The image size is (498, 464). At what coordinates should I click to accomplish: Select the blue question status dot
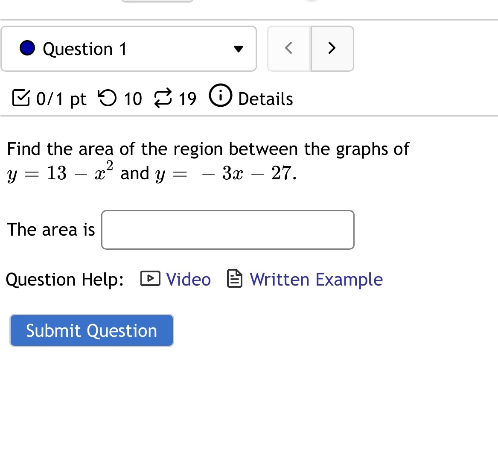(27, 48)
